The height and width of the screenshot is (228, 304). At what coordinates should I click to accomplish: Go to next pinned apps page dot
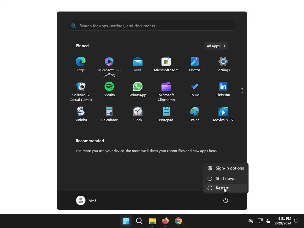click(242, 92)
